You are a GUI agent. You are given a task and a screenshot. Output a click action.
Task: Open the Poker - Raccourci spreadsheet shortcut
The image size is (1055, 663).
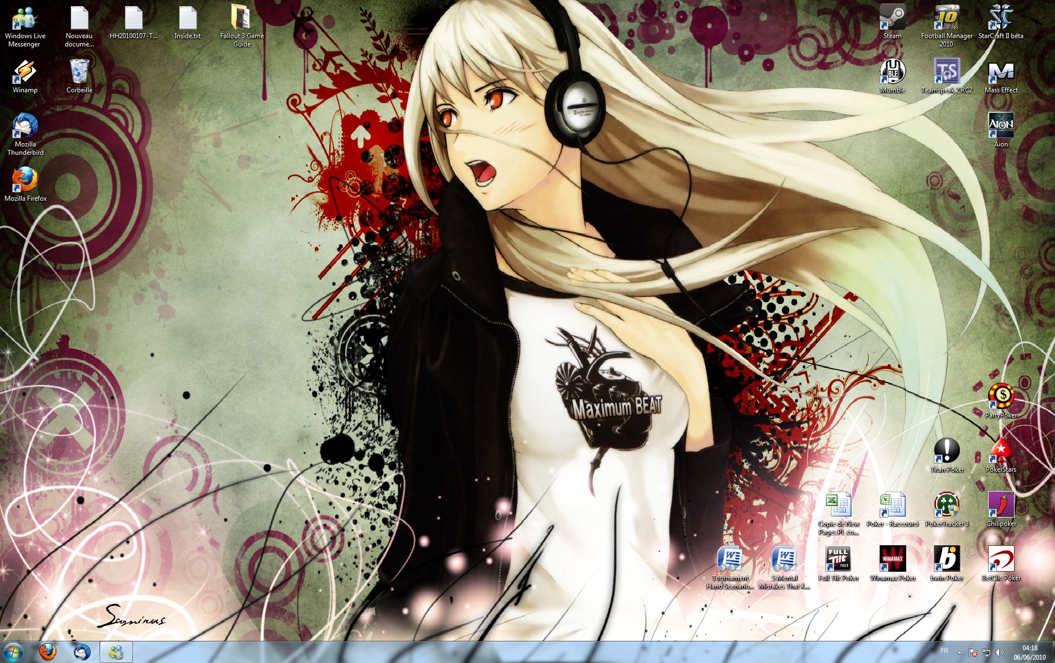(892, 510)
